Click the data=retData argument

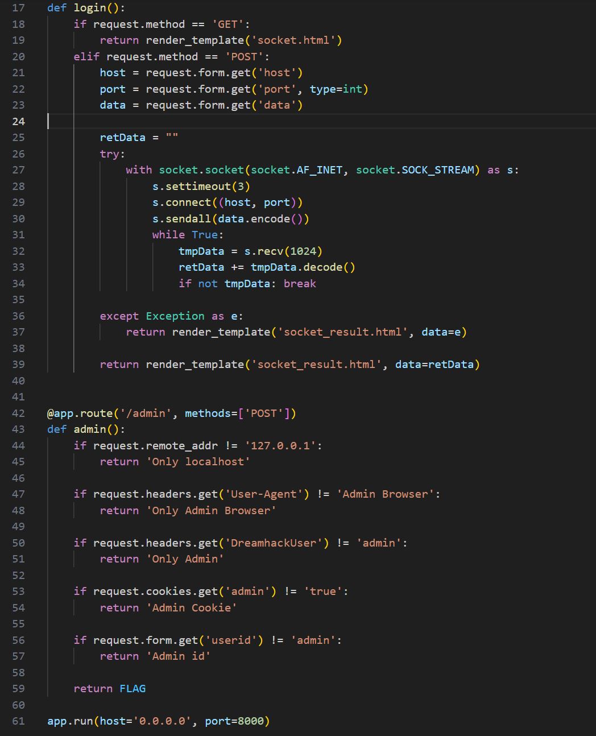pyautogui.click(x=434, y=365)
